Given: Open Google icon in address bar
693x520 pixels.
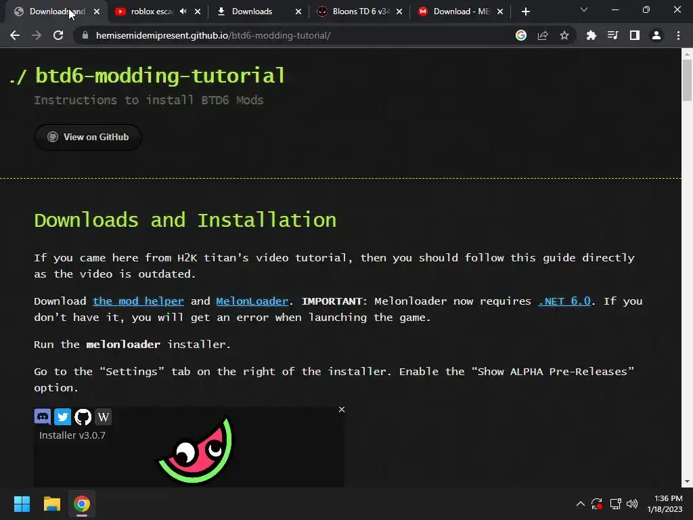Looking at the screenshot, I should (521, 35).
